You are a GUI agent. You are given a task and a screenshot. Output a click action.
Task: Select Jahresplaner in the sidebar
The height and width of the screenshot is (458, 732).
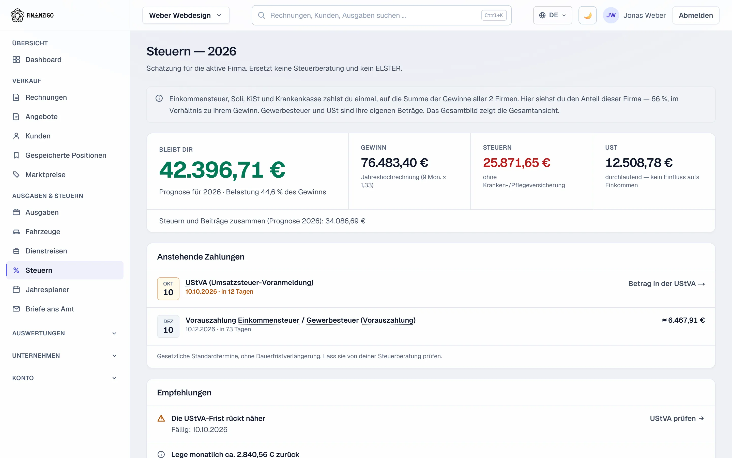pos(65,290)
